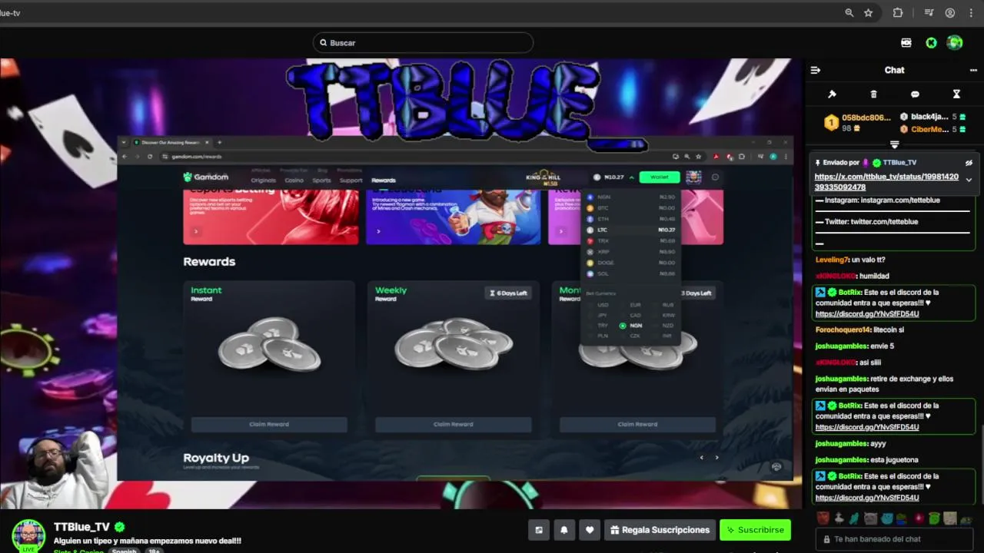The height and width of the screenshot is (553, 984).
Task: Click the Gamdom logo in streamed page
Action: [x=206, y=177]
